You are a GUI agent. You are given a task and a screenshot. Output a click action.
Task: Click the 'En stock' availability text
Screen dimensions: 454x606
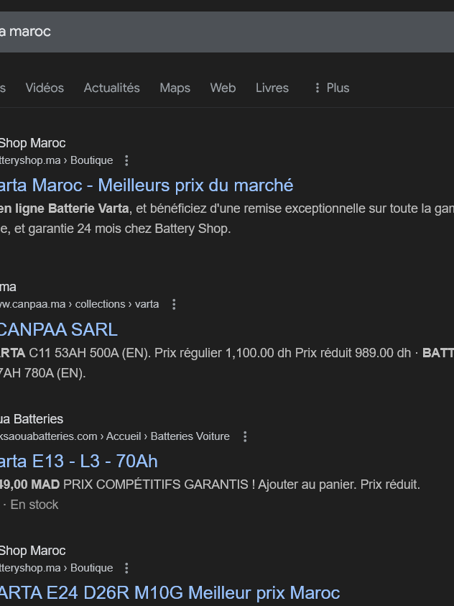pyautogui.click(x=34, y=505)
